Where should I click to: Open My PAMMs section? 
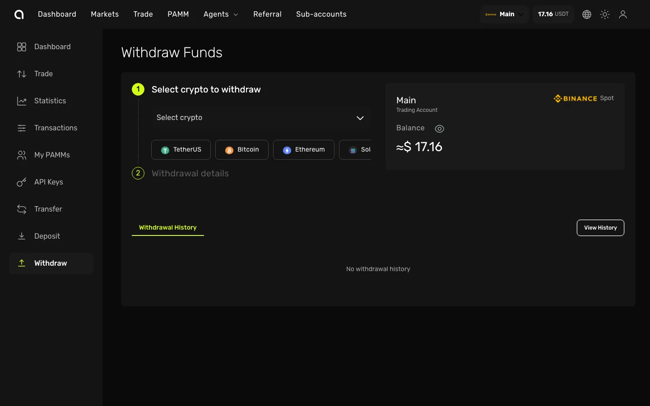(x=22, y=155)
